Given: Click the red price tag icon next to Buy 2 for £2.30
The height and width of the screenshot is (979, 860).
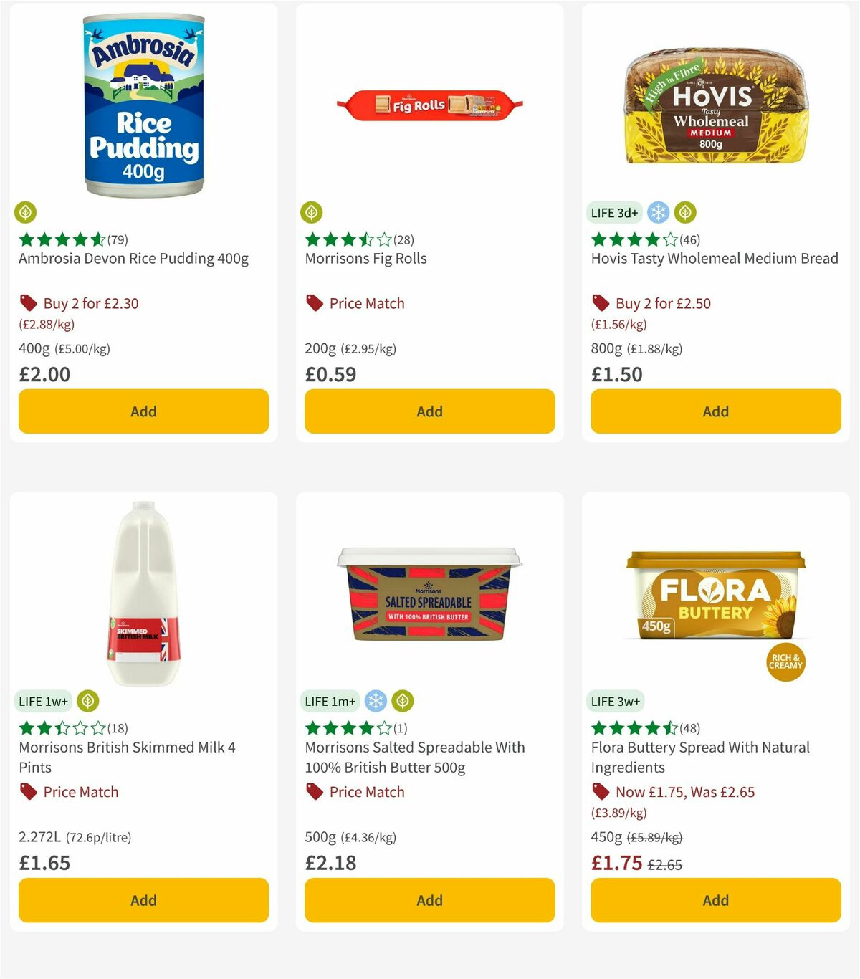Looking at the screenshot, I should tap(27, 303).
